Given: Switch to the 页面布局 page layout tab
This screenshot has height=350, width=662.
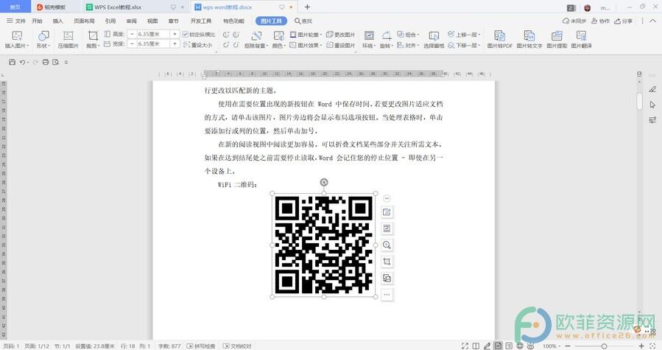Looking at the screenshot, I should point(84,21).
